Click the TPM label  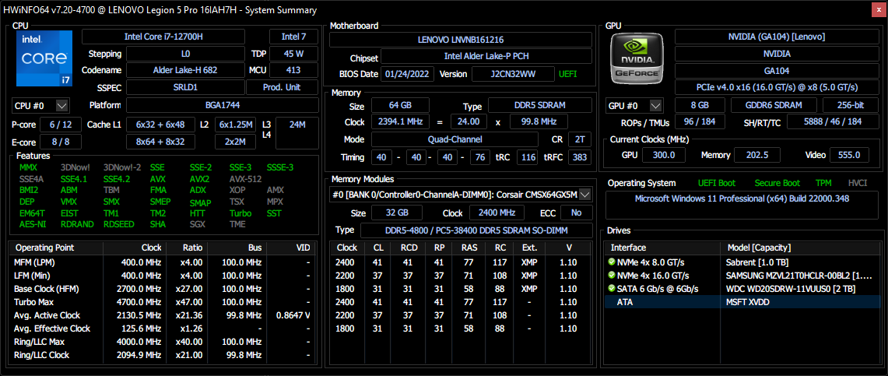823,183
